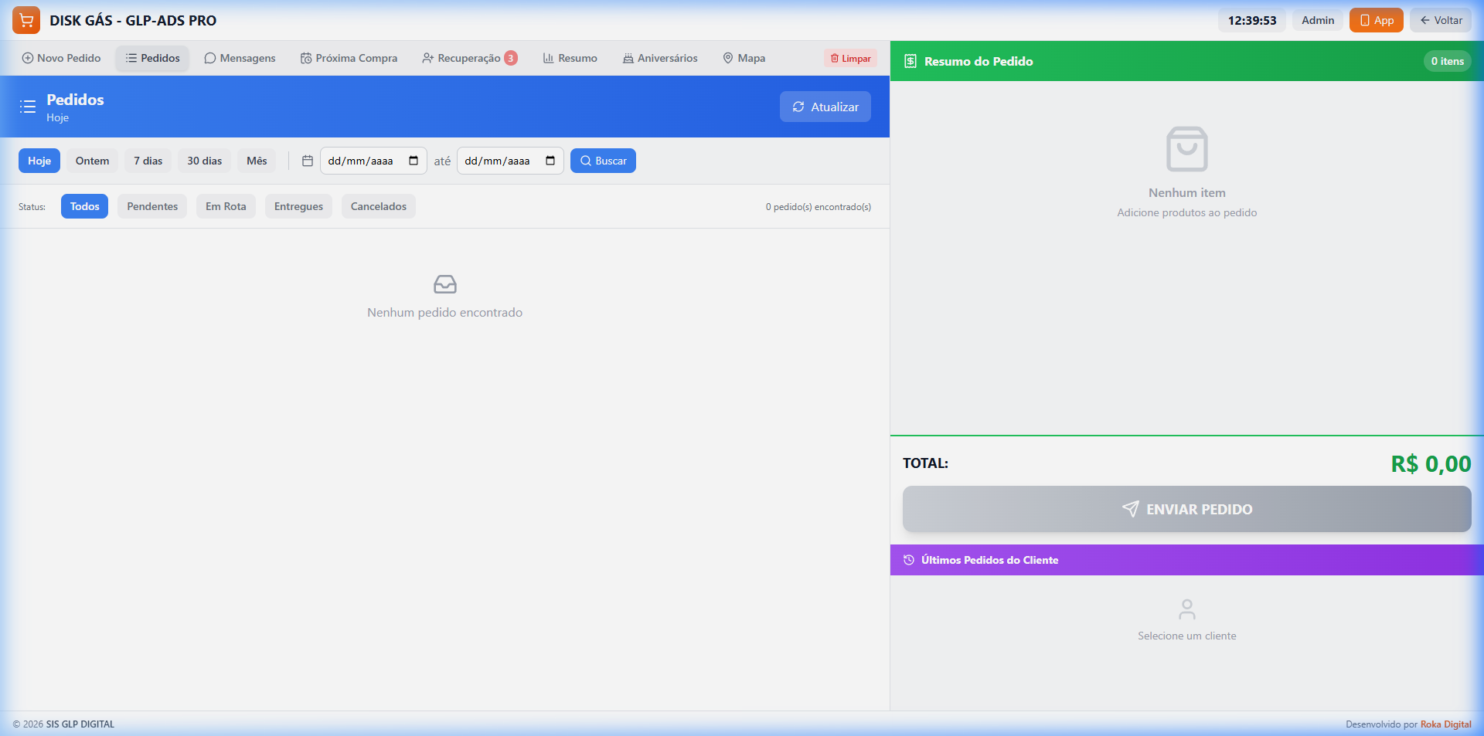Open the Mapa location pin tab
The width and height of the screenshot is (1484, 736).
pos(744,58)
